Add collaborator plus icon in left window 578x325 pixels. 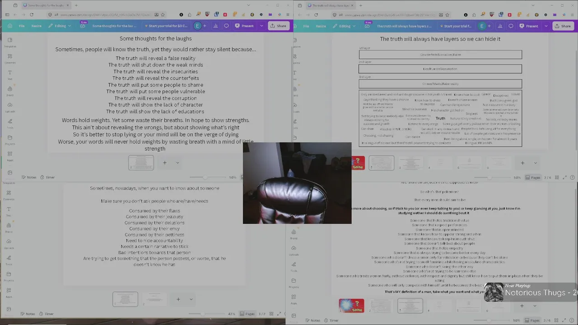pyautogui.click(x=205, y=26)
